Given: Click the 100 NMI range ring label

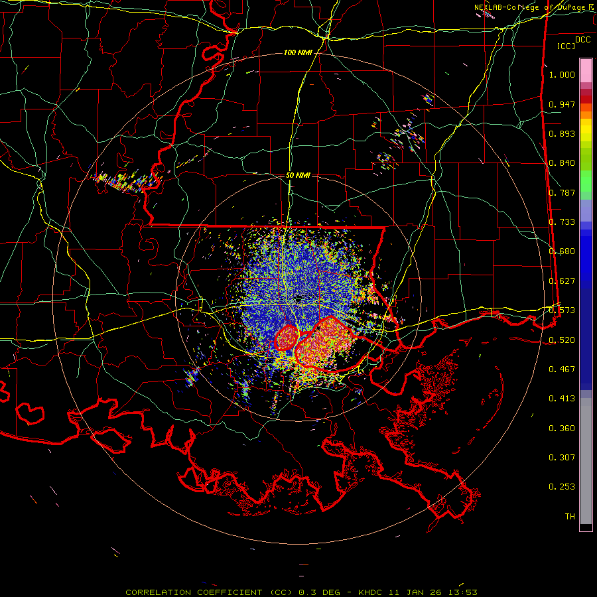Looking at the screenshot, I should click(298, 52).
